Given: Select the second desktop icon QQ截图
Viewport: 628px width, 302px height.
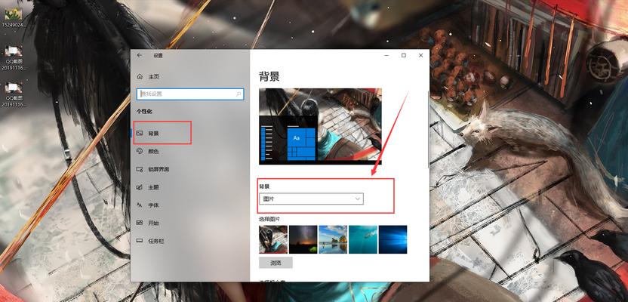Looking at the screenshot, I should [x=14, y=58].
